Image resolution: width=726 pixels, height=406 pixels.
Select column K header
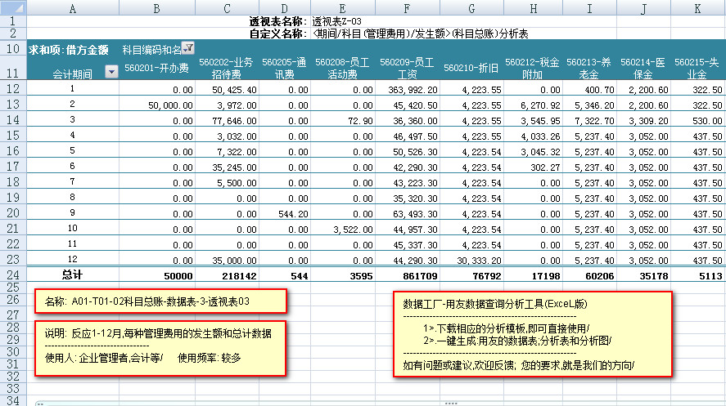click(697, 7)
